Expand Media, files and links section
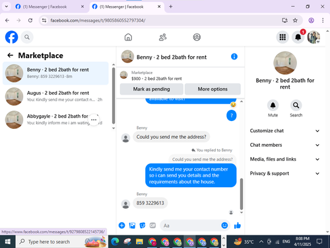330x248 pixels. [284, 159]
